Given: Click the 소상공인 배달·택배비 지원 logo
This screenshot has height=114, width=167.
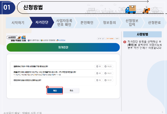Looking at the screenshot, I should click(16, 39).
